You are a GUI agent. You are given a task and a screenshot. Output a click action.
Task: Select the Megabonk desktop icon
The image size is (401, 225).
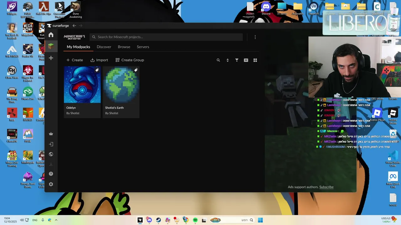pos(28,30)
